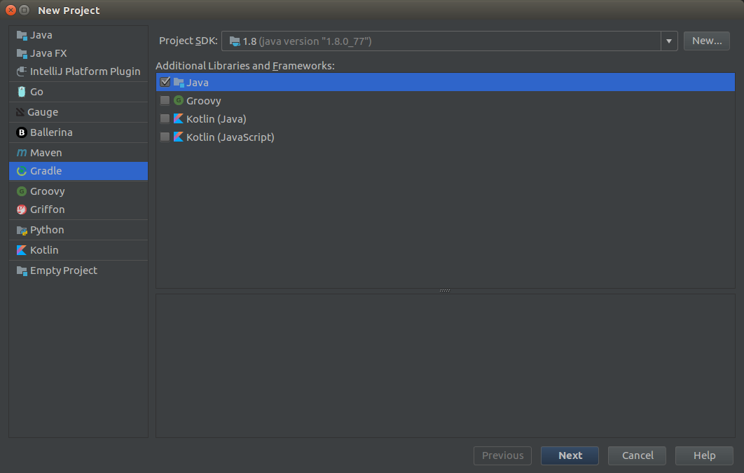This screenshot has height=473, width=744.
Task: Click the New... SDK button
Action: coord(706,41)
